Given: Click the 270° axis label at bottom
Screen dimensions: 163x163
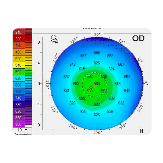Looking at the screenshot, I should pyautogui.click(x=97, y=133).
